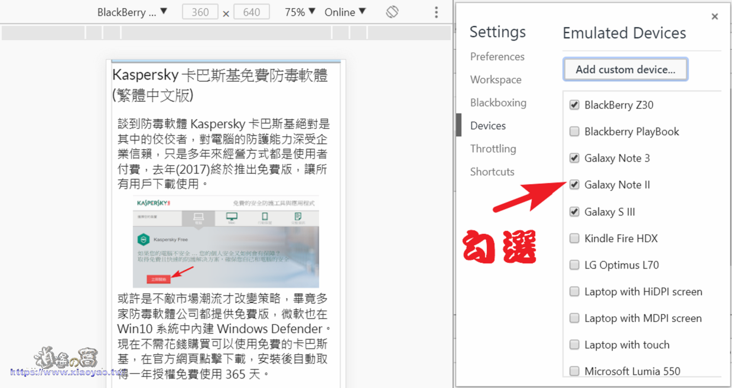This screenshot has height=388, width=732.
Task: Select the Devices settings section
Action: pos(488,126)
